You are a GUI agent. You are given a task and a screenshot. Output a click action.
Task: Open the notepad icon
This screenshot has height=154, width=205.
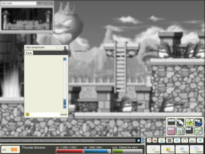[x=185, y=140]
